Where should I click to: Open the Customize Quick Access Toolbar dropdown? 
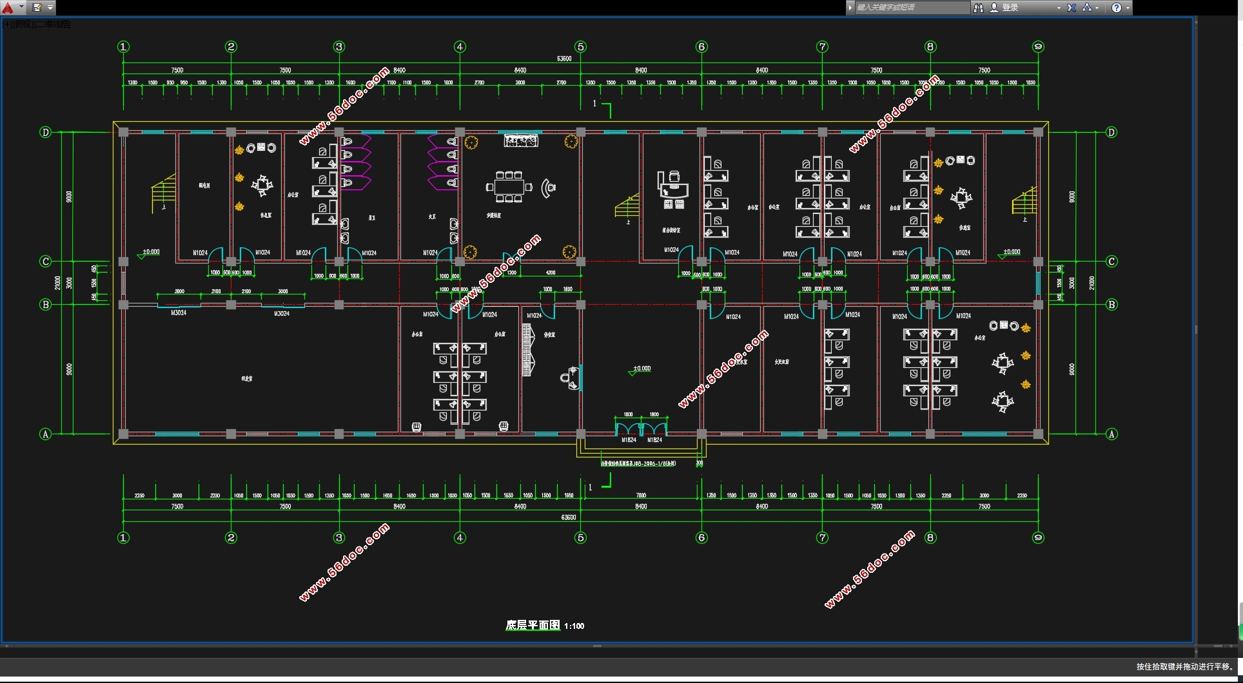[50, 8]
